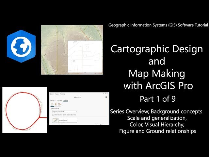Click the 'Part 1 of 9' text

158,99
